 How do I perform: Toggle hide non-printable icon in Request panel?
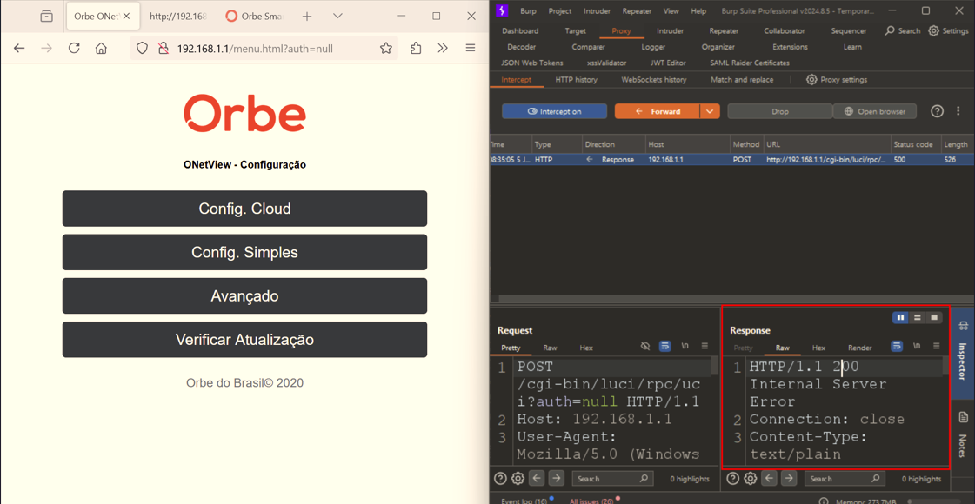pyautogui.click(x=644, y=346)
